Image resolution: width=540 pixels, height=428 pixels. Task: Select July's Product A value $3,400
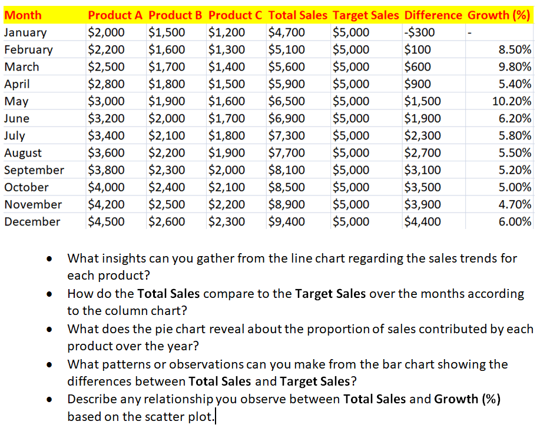(106, 136)
